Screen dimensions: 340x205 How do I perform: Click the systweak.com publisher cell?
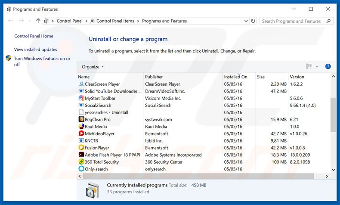(158, 120)
